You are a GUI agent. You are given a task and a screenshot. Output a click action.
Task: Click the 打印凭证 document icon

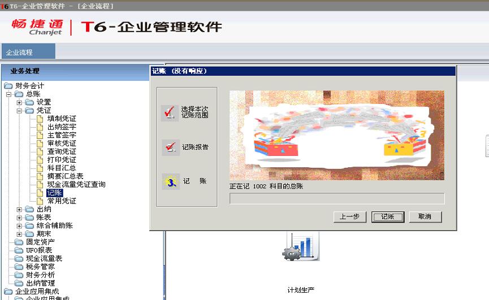(40, 160)
